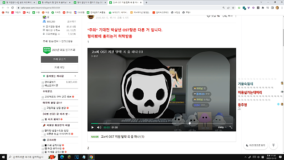Open the 공지사항 section heading
284x160 pixels.
click(x=51, y=140)
